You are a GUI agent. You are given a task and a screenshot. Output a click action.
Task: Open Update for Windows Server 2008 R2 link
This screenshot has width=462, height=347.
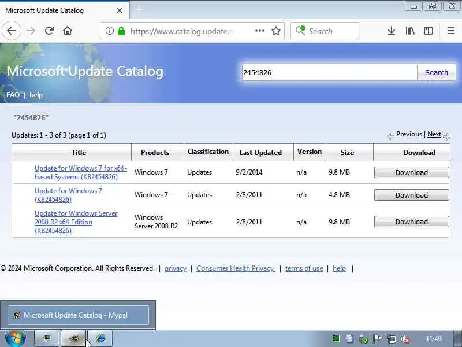click(x=76, y=222)
